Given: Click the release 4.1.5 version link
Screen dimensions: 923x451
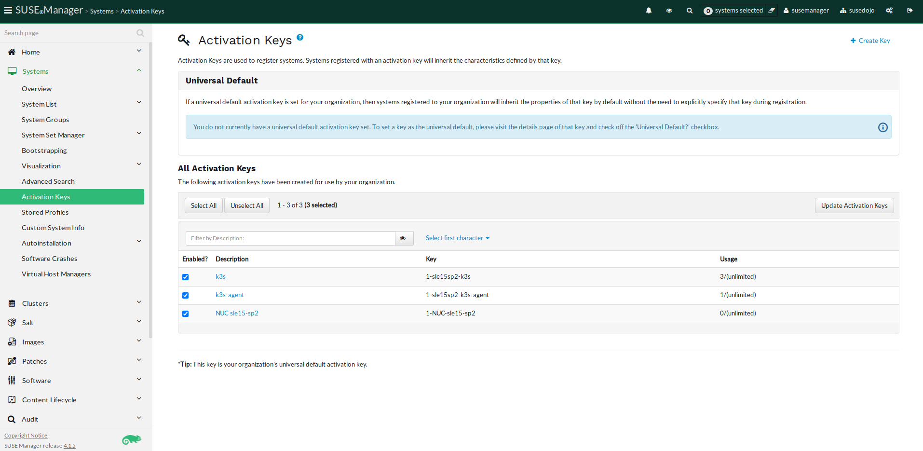Looking at the screenshot, I should pos(69,446).
